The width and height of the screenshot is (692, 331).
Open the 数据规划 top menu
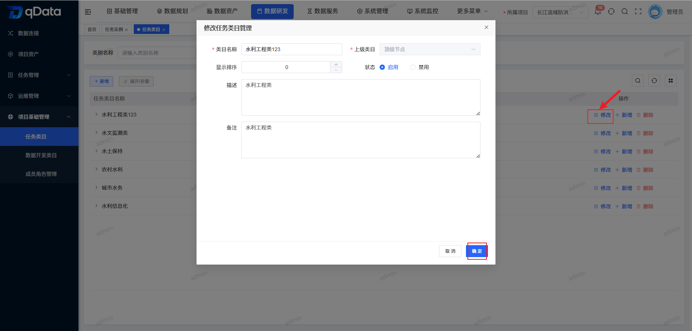pyautogui.click(x=172, y=11)
